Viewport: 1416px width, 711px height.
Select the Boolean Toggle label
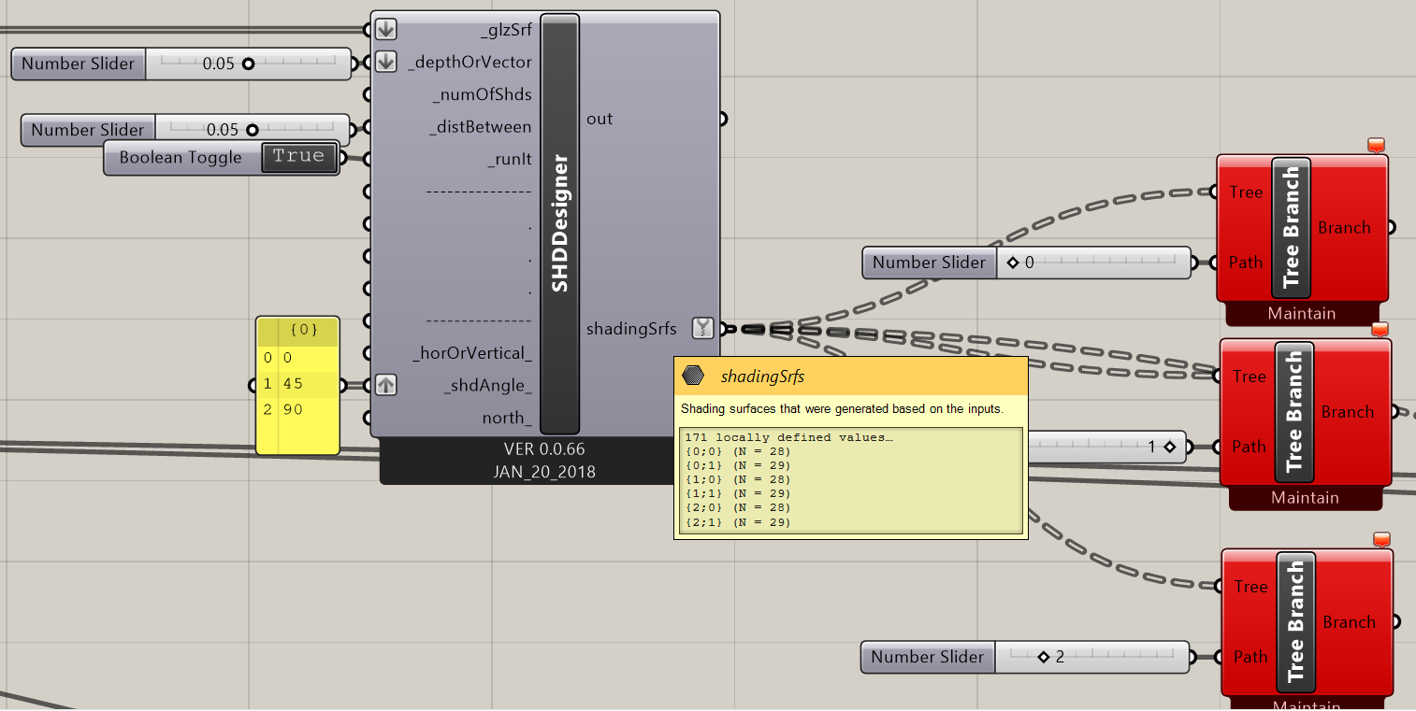tap(181, 158)
